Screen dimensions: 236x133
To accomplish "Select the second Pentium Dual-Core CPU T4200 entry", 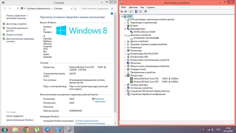I will click(x=156, y=82).
